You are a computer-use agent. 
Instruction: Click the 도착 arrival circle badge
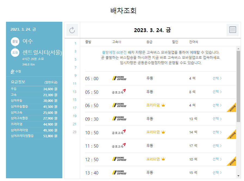(15, 52)
